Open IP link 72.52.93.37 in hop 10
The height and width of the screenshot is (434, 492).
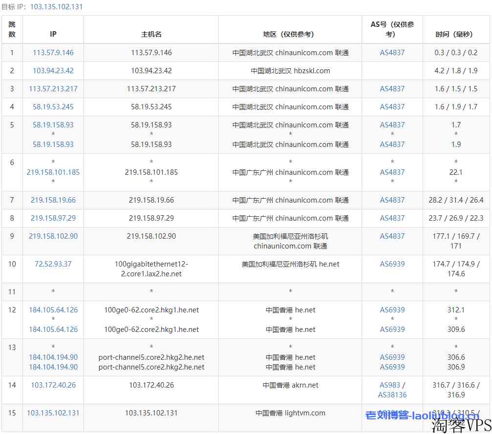[53, 264]
